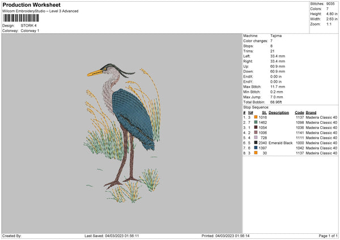The width and height of the screenshot is (340, 240).
Task: Click the orange swatch for stop 8
Action: pos(256,153)
